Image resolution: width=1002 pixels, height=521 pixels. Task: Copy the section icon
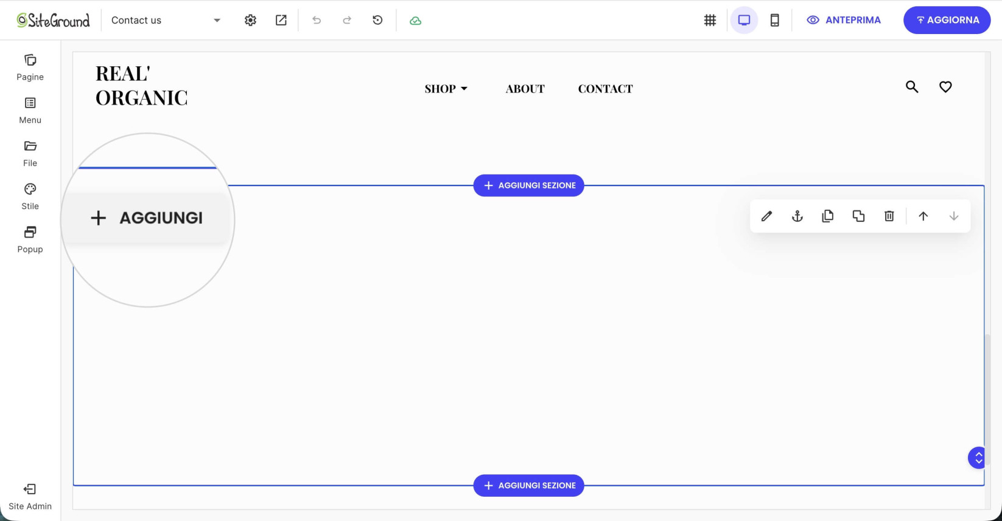pyautogui.click(x=827, y=216)
